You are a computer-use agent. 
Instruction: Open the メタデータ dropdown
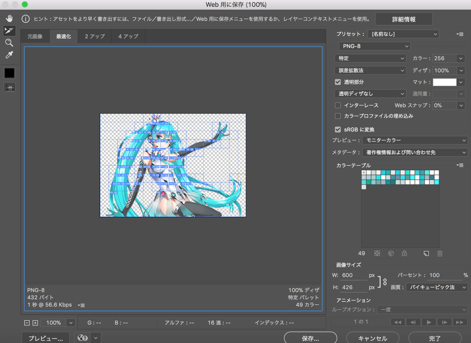point(415,152)
